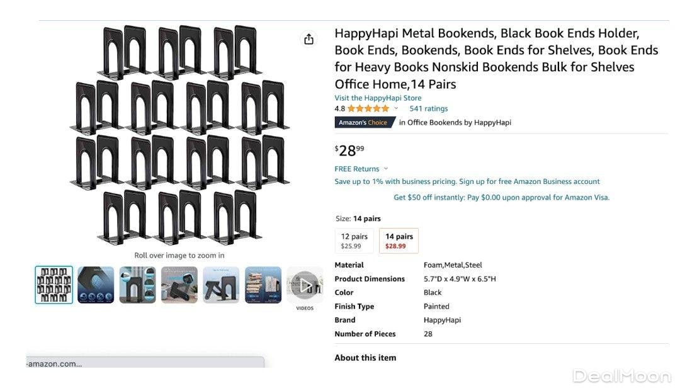View the fifth thumbnail with two bookends
Screen dimensions: 680x391
pos(221,285)
